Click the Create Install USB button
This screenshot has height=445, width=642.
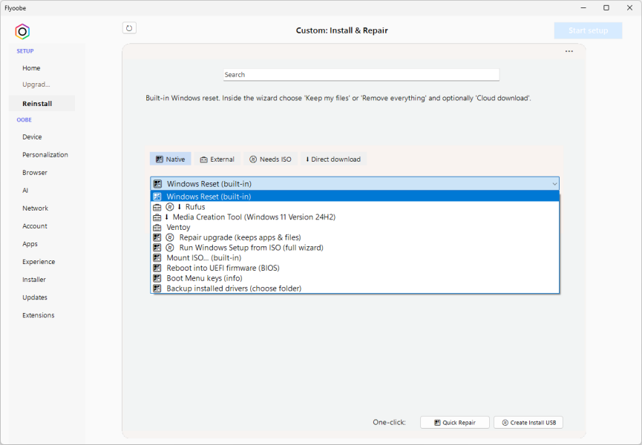pyautogui.click(x=528, y=423)
